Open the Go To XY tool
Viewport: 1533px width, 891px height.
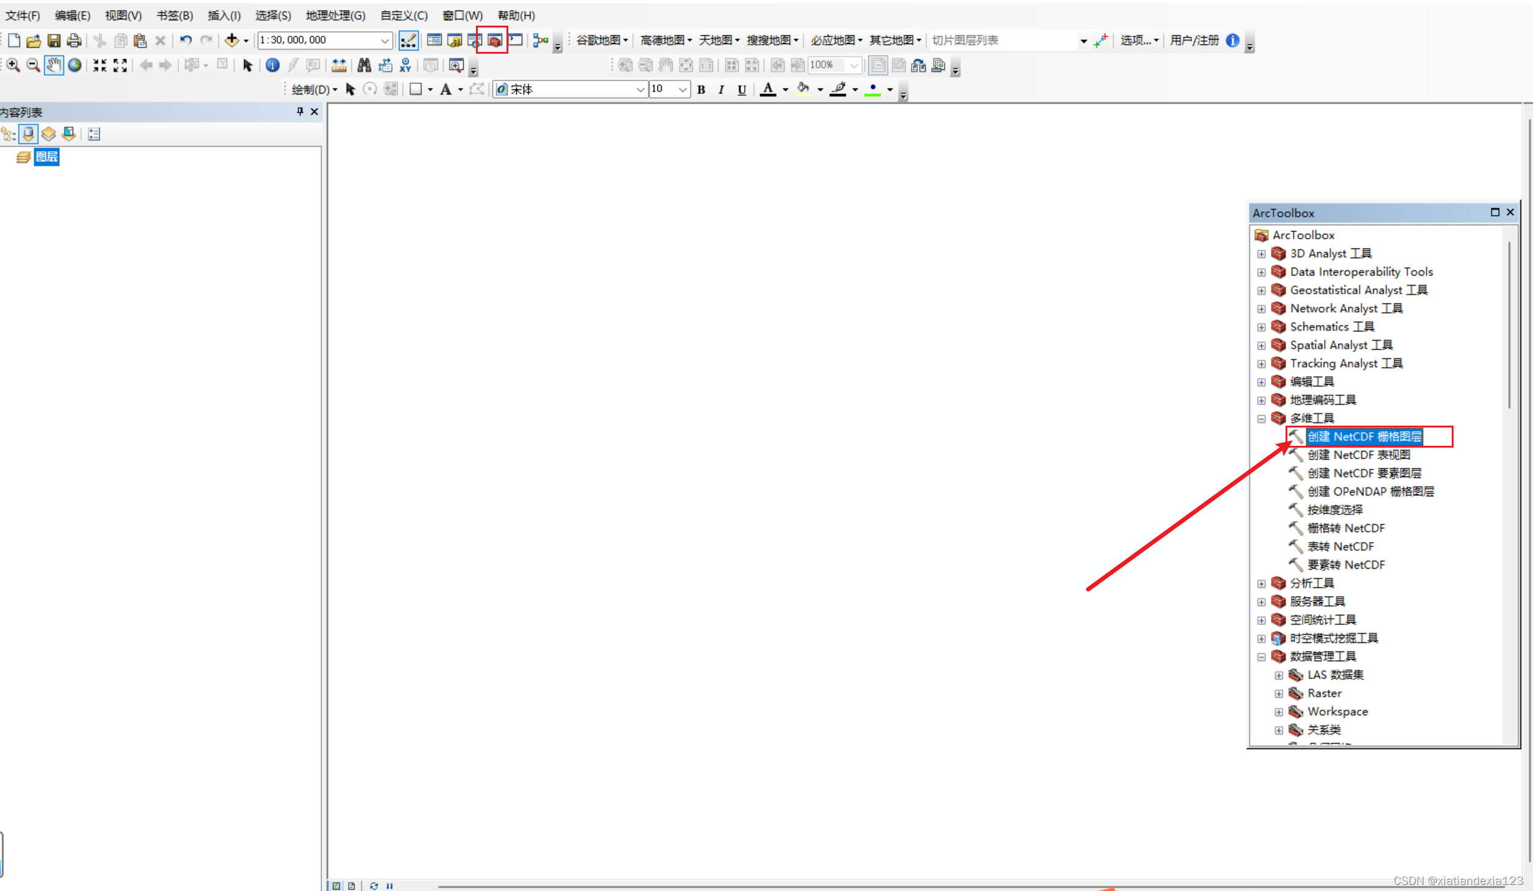click(x=405, y=65)
